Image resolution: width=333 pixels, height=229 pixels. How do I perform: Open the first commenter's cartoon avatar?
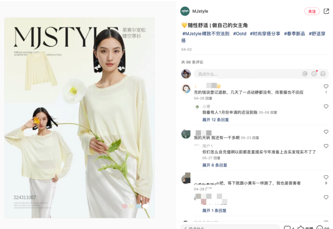[186, 88]
